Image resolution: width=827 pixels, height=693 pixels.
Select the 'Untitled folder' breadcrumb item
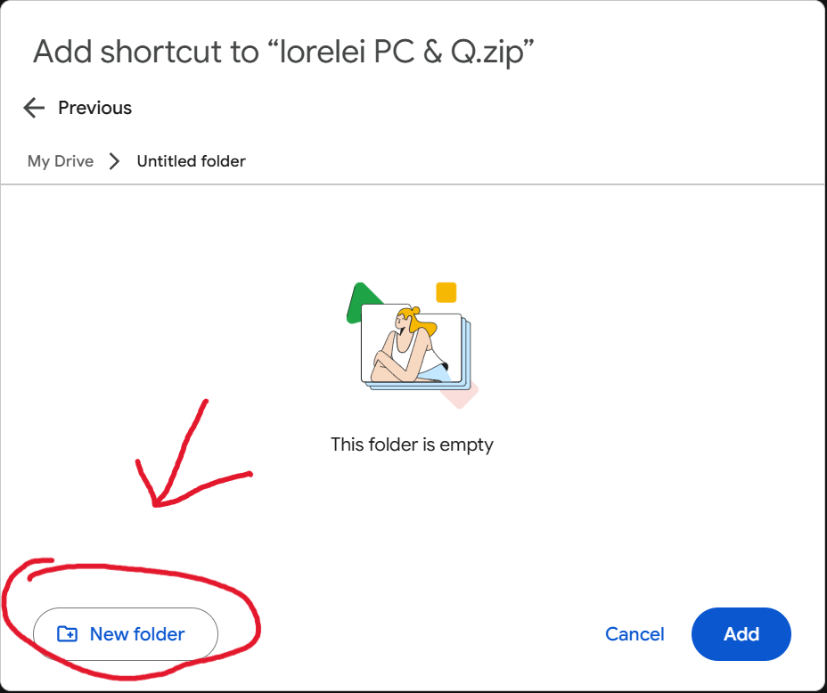(x=191, y=161)
